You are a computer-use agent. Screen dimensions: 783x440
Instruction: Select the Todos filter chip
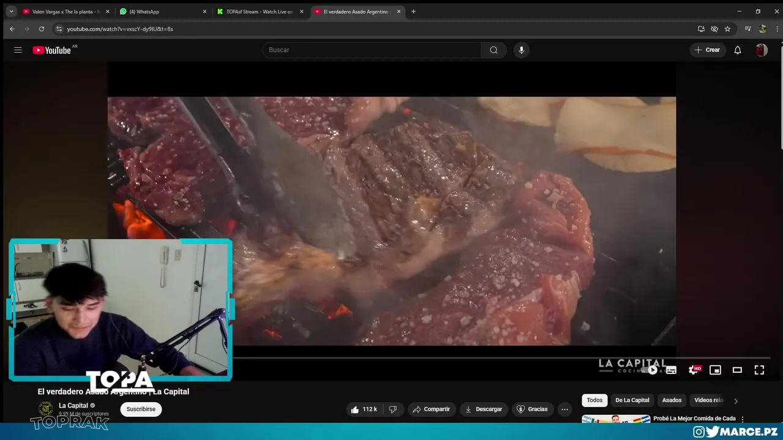[x=595, y=400]
